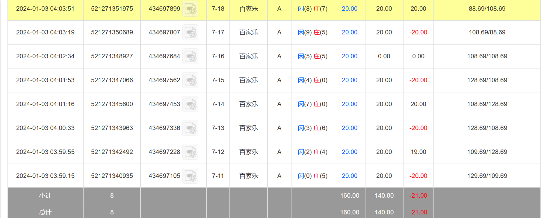Open blue 20.00 bet amount for 7-13
544x218 pixels.
tap(350, 128)
